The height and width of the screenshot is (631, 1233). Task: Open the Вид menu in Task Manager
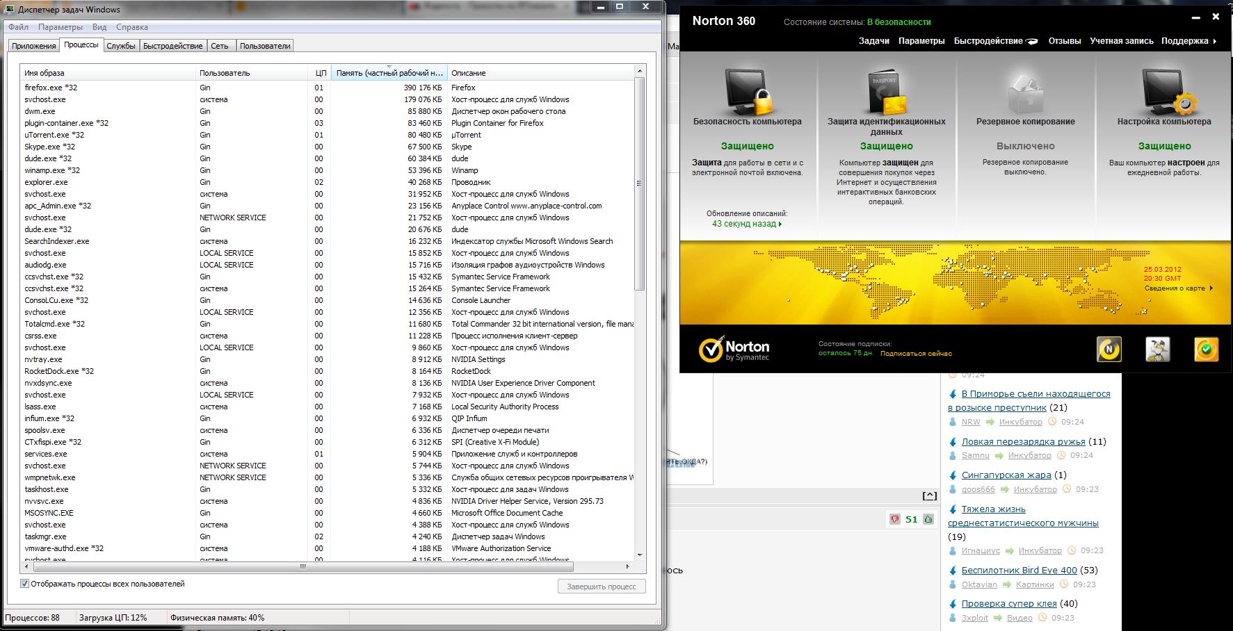point(99,27)
